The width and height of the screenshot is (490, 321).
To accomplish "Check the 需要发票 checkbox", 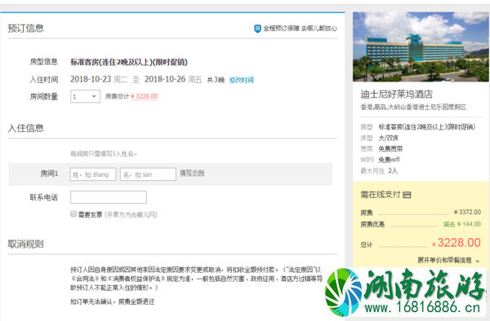I will click(73, 213).
